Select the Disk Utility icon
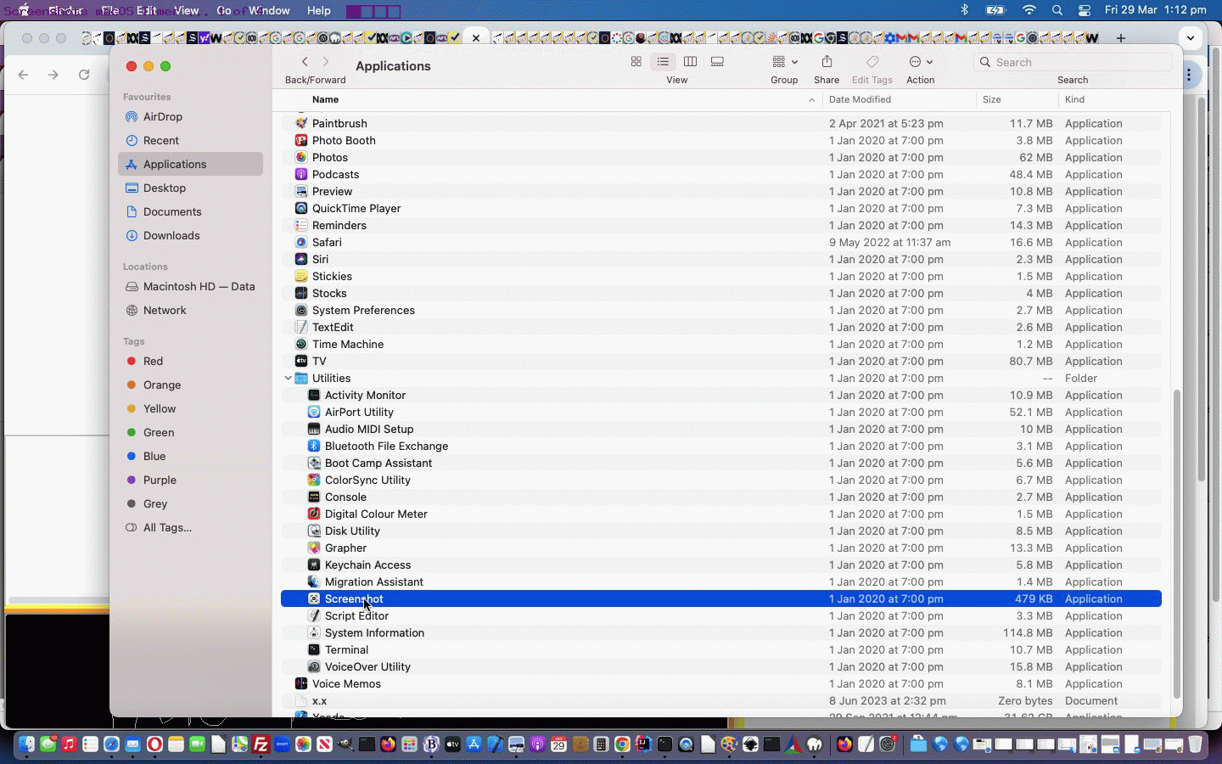The width and height of the screenshot is (1222, 764). [x=313, y=531]
